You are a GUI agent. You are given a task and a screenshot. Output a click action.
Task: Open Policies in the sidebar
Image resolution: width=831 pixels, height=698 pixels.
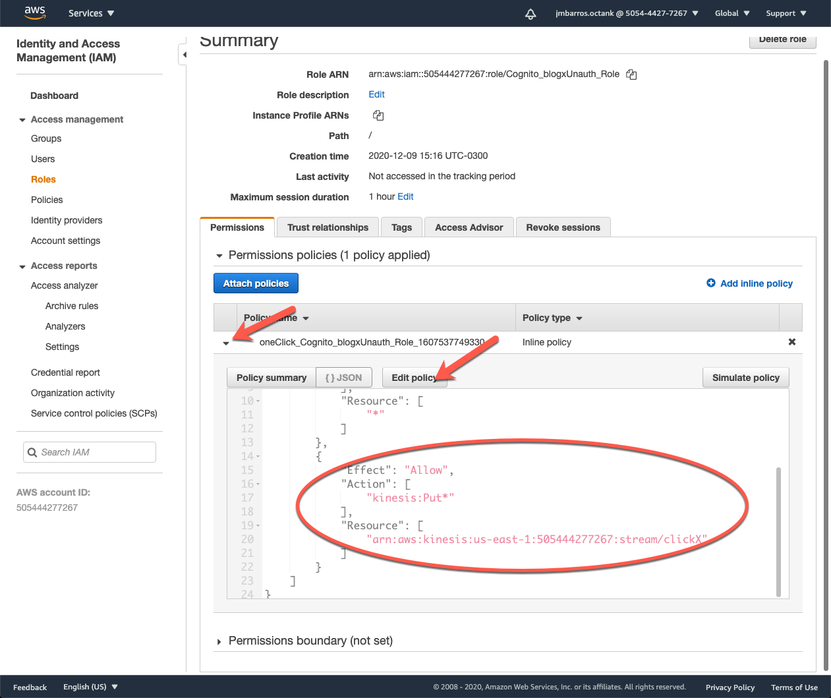point(47,200)
